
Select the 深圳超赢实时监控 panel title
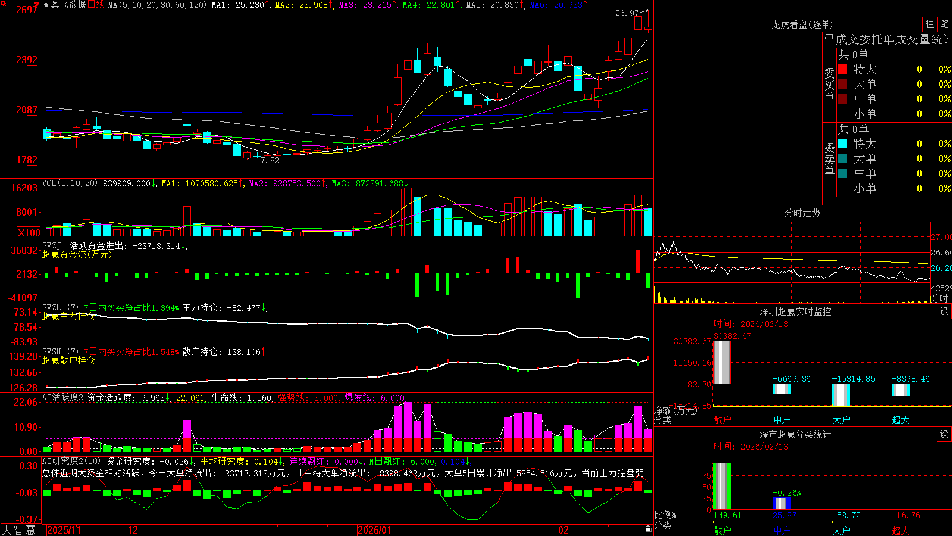pos(796,311)
